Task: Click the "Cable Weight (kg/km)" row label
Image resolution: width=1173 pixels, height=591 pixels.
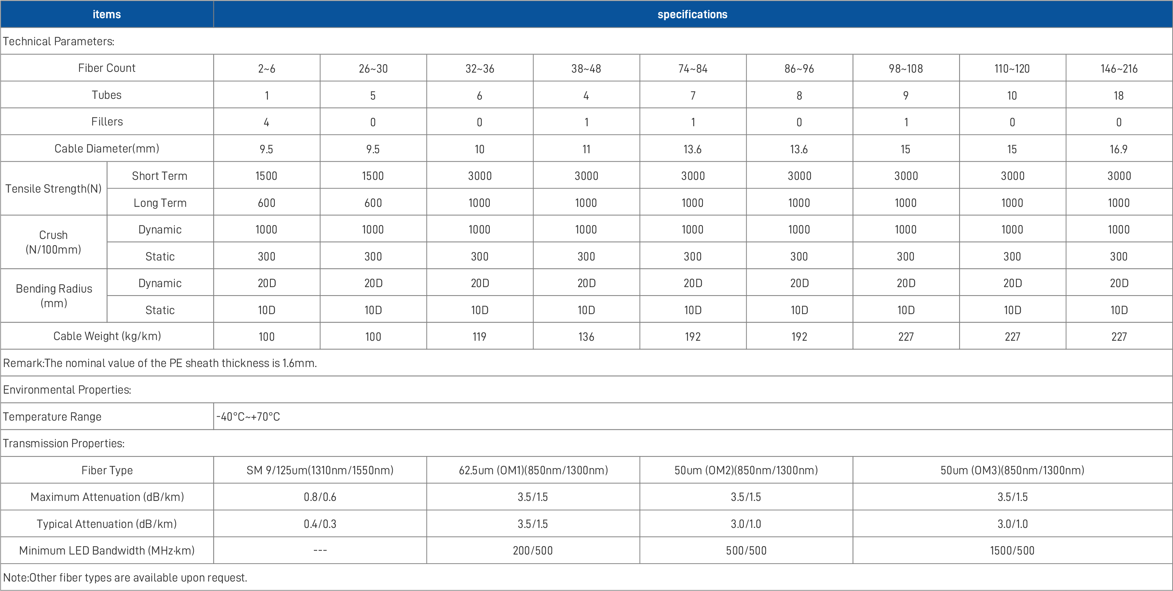Action: (x=107, y=336)
